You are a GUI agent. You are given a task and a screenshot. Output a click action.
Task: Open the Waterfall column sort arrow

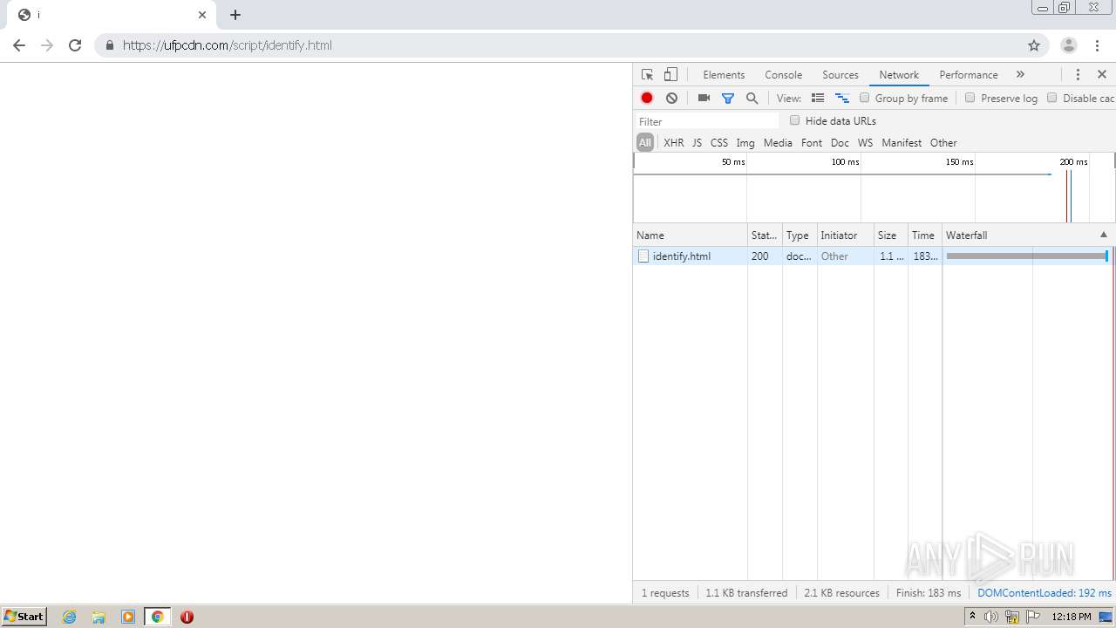coord(1103,235)
